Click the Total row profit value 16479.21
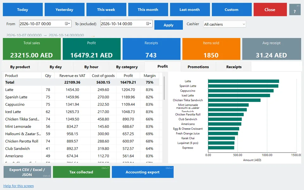304x190 pixels. (128, 82)
